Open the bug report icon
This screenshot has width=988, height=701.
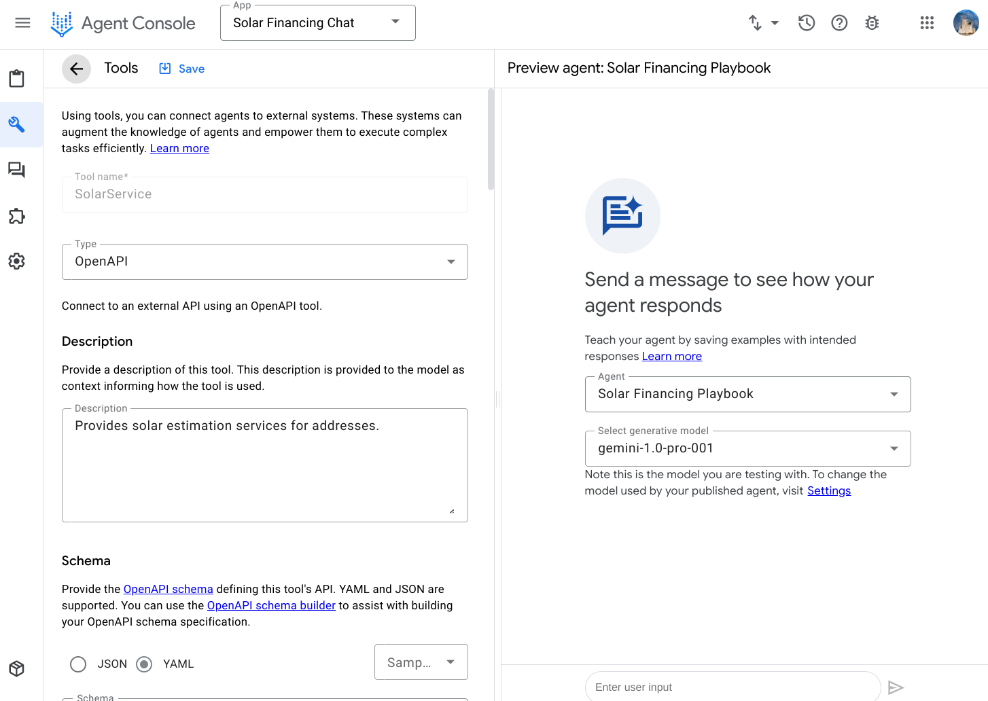pyautogui.click(x=872, y=23)
